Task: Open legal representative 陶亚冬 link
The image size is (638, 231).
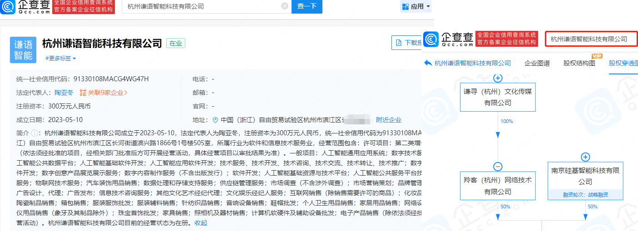Action: pos(64,93)
